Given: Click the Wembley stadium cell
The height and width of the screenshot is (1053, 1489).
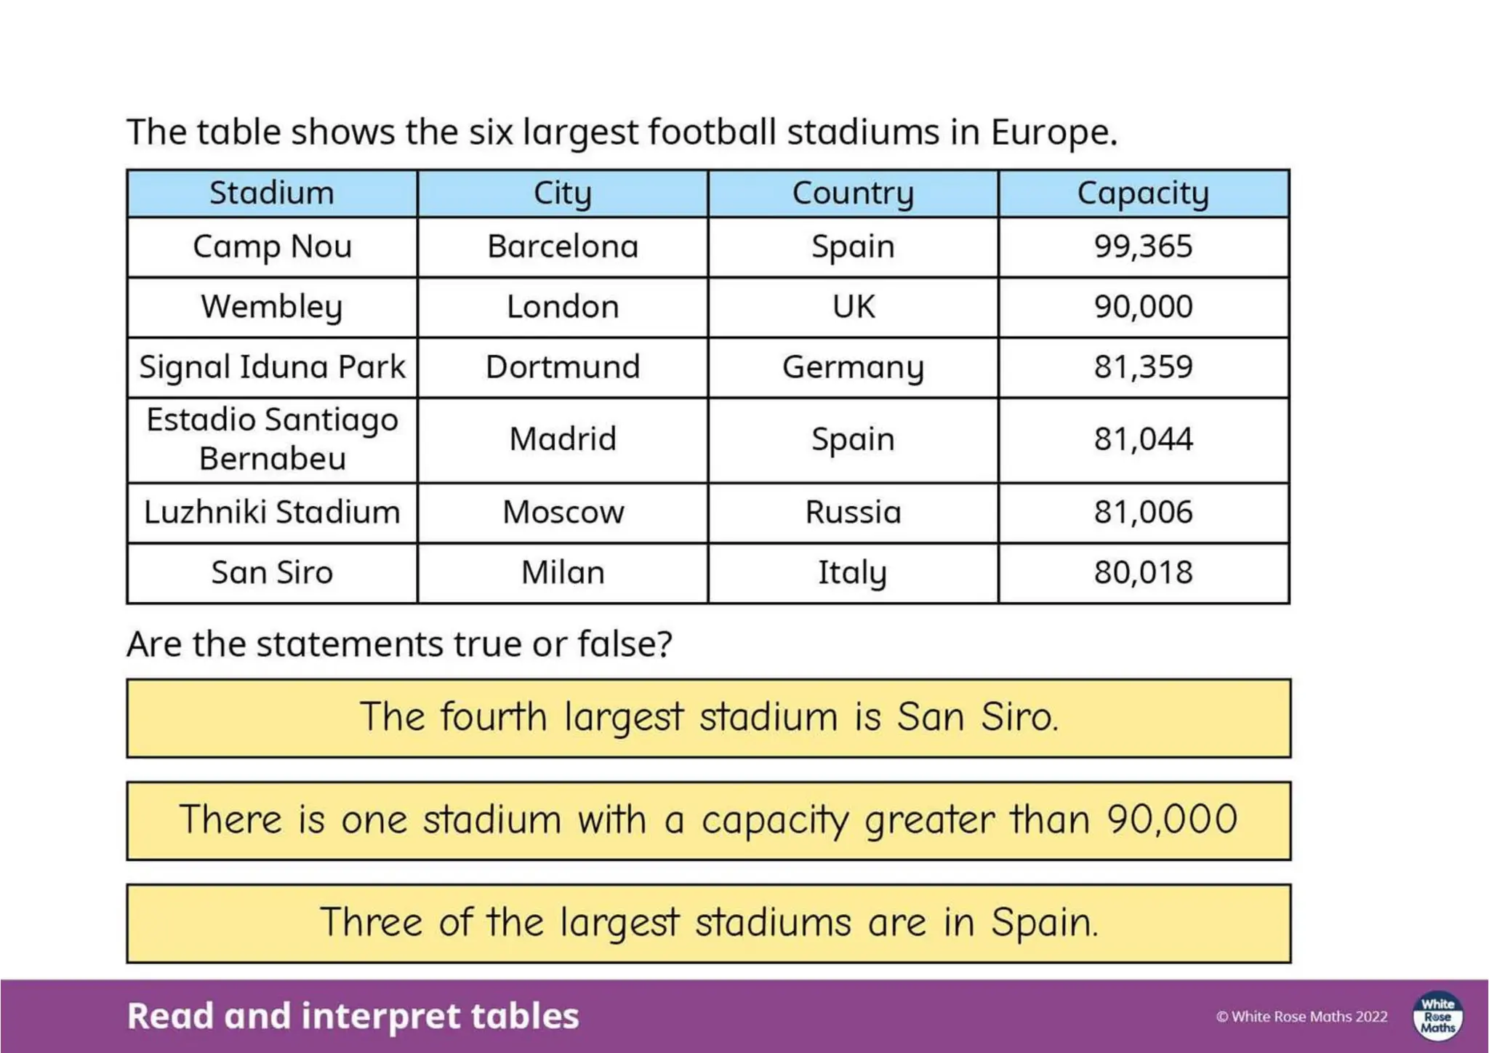Looking at the screenshot, I should (x=272, y=307).
